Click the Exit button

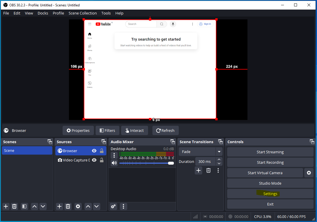pyautogui.click(x=270, y=204)
